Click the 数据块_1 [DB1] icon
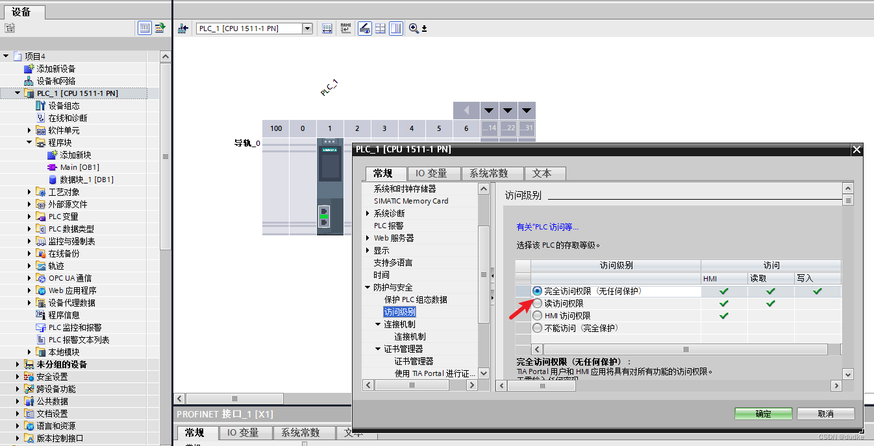The image size is (874, 446). (52, 180)
